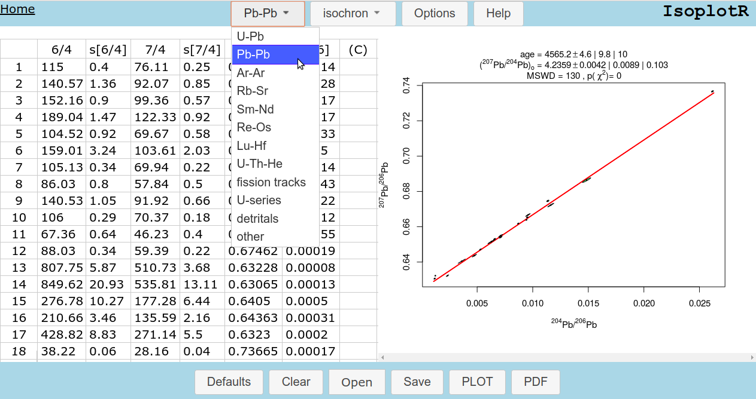Choose the other option in menu
Screen dimensions: 756x399
click(250, 237)
